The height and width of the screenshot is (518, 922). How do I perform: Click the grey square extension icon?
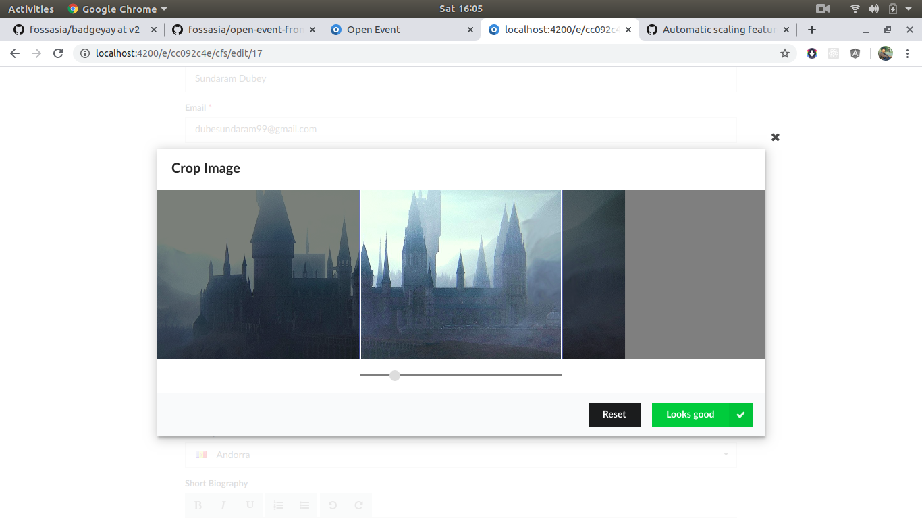(834, 53)
